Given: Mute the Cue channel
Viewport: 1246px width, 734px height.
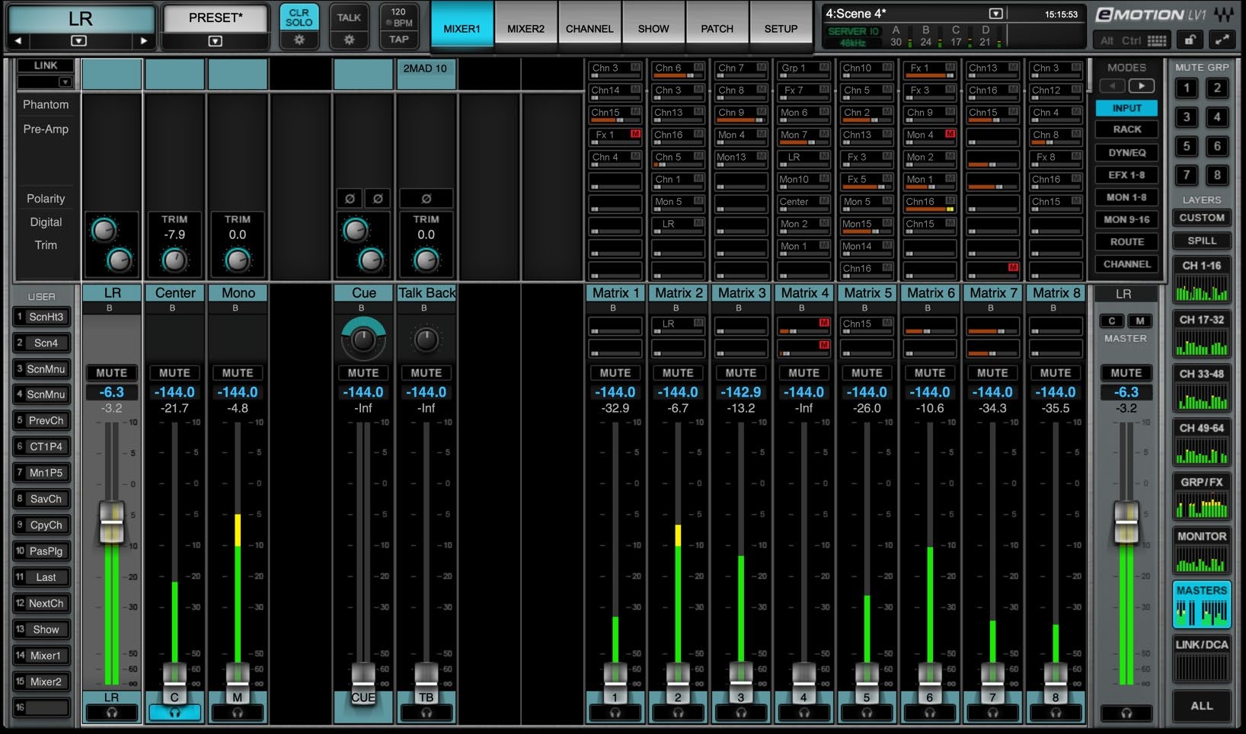Looking at the screenshot, I should (x=363, y=373).
